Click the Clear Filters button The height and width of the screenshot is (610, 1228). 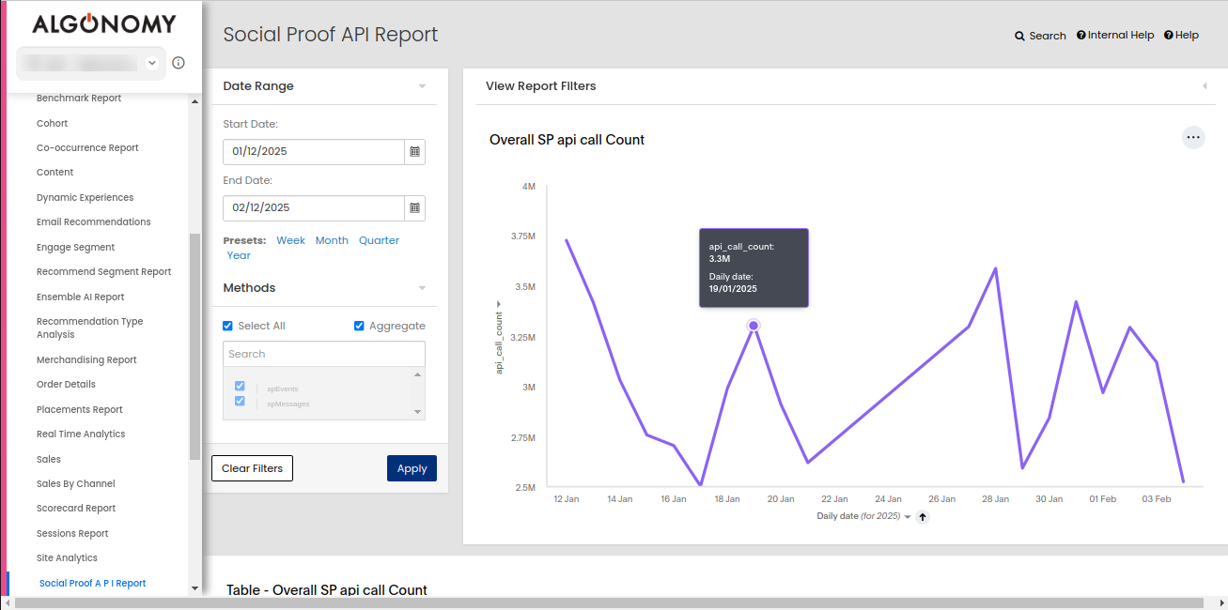(x=252, y=468)
